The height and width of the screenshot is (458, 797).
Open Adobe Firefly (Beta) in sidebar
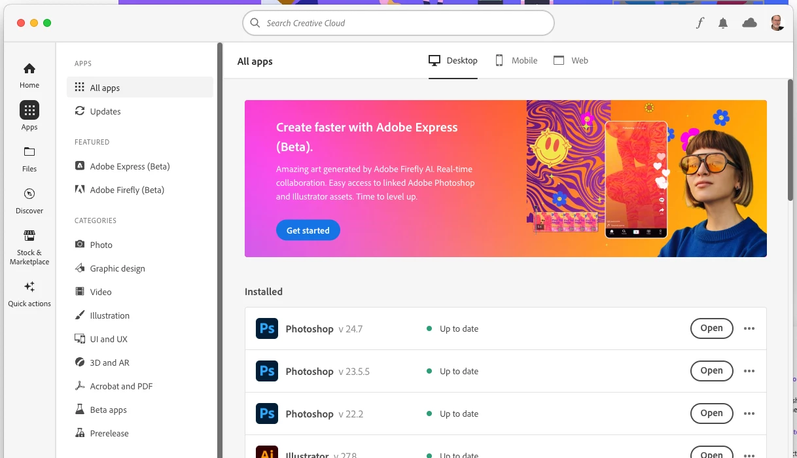[x=140, y=190]
